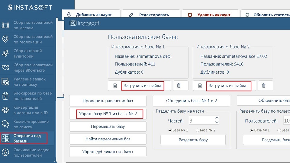
Task: Select База № 2 radio under split into parts
Action: (197, 130)
